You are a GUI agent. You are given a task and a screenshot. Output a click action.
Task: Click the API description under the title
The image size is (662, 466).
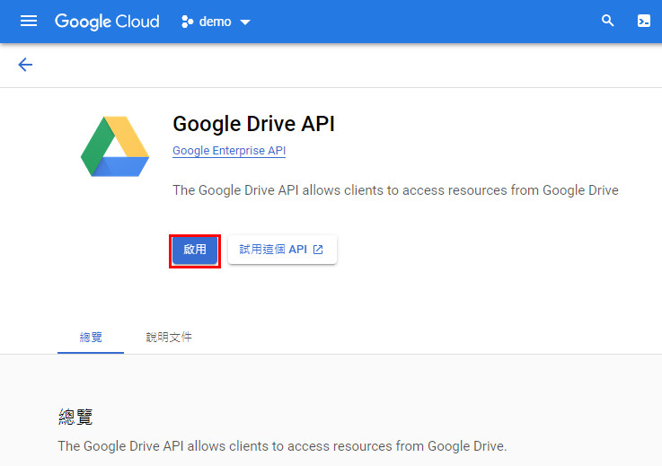395,190
